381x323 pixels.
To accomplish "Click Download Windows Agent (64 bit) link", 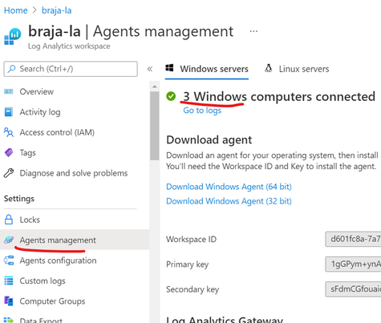I will 229,187.
